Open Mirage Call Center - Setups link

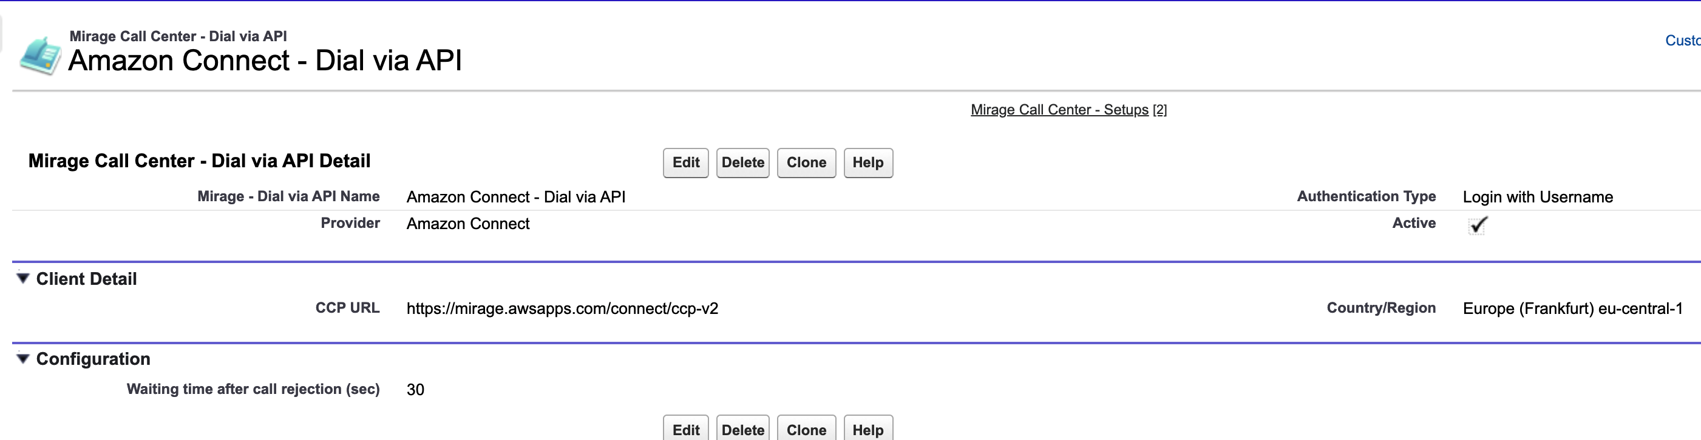(1059, 110)
